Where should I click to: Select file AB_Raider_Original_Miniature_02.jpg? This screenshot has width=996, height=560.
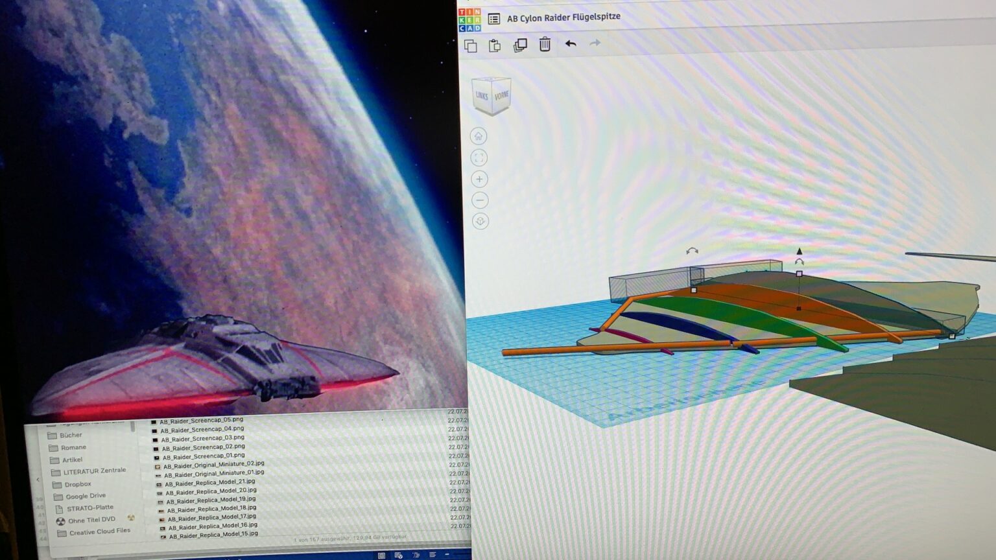pos(213,465)
